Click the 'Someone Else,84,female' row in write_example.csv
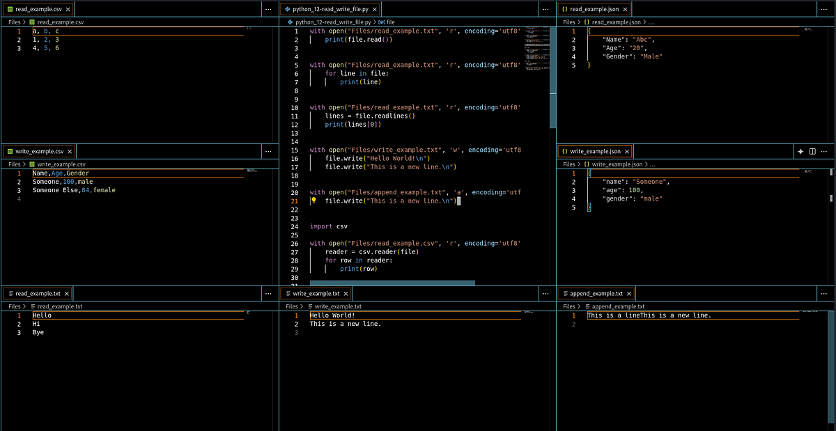The height and width of the screenshot is (431, 836). pyautogui.click(x=74, y=190)
